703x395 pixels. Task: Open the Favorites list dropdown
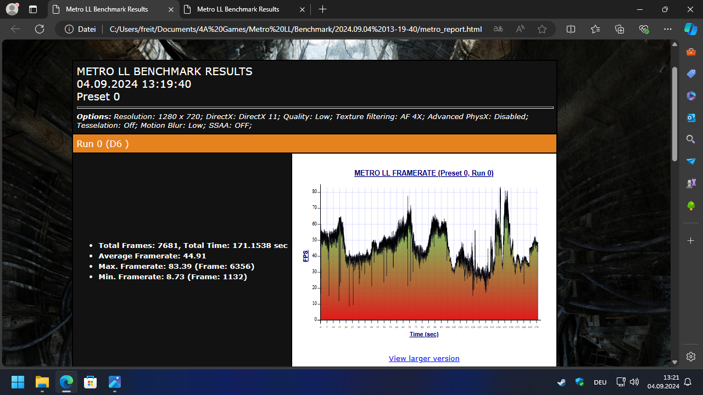pos(595,29)
